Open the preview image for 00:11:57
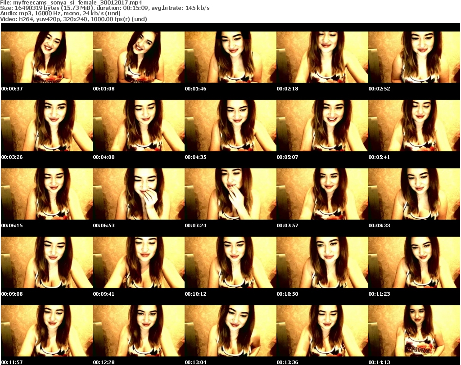This screenshot has height=365, width=461. pyautogui.click(x=47, y=331)
